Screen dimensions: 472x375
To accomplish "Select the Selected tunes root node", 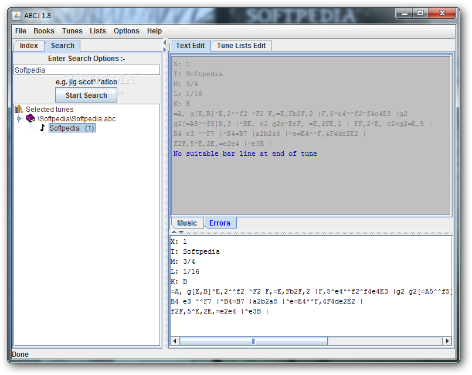I will tap(50, 109).
